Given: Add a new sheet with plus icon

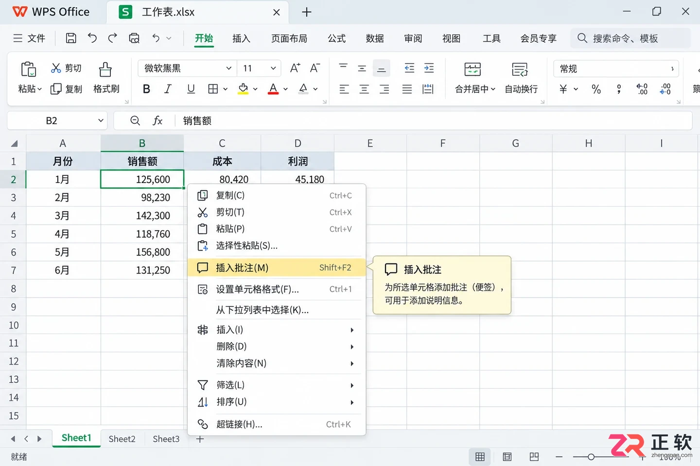Looking at the screenshot, I should 200,439.
